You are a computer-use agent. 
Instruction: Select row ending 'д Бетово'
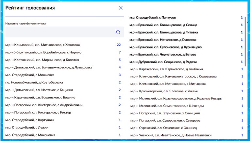[186, 55]
